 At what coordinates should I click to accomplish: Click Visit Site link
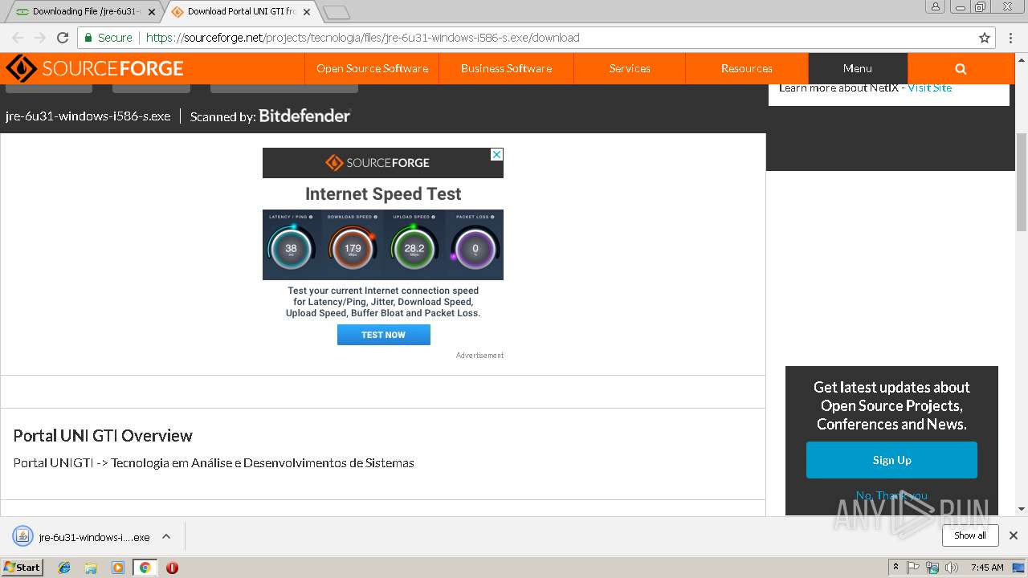[x=929, y=88]
